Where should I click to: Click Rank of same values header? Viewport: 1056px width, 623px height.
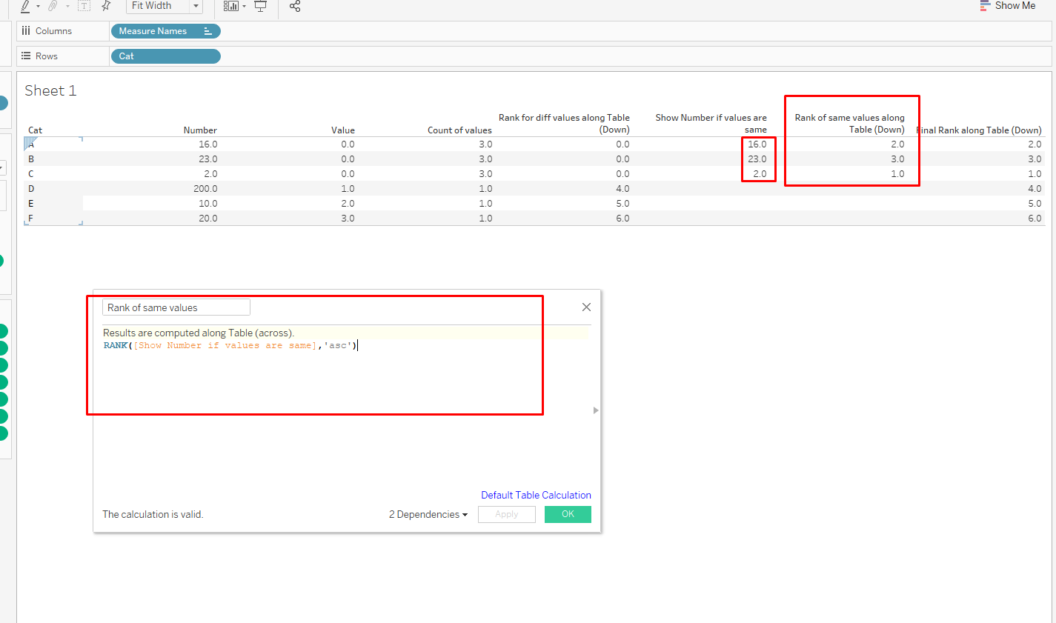click(x=850, y=124)
